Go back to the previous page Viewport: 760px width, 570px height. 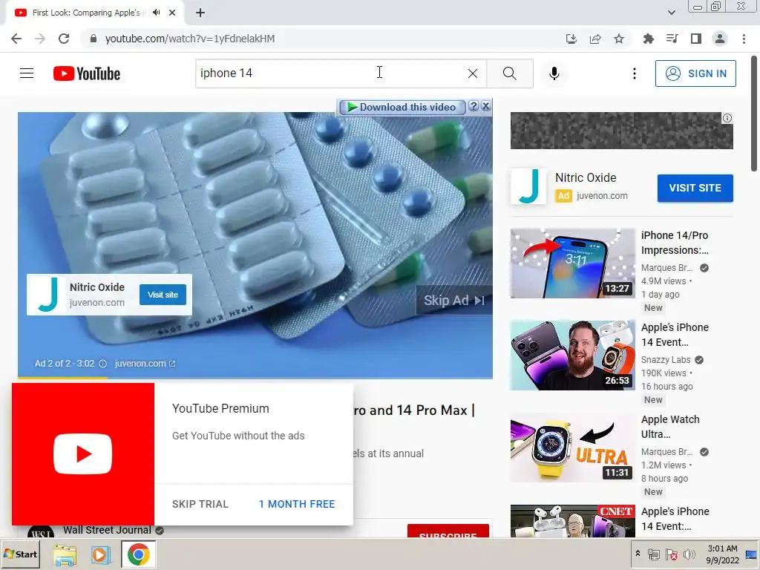(16, 39)
